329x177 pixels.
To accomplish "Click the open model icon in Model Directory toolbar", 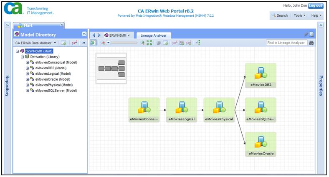I will coord(63,43).
